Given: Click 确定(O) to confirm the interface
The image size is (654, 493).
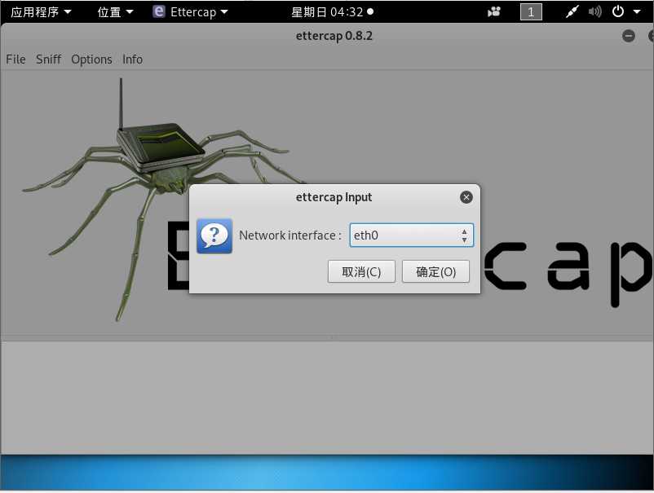Looking at the screenshot, I should (x=435, y=271).
